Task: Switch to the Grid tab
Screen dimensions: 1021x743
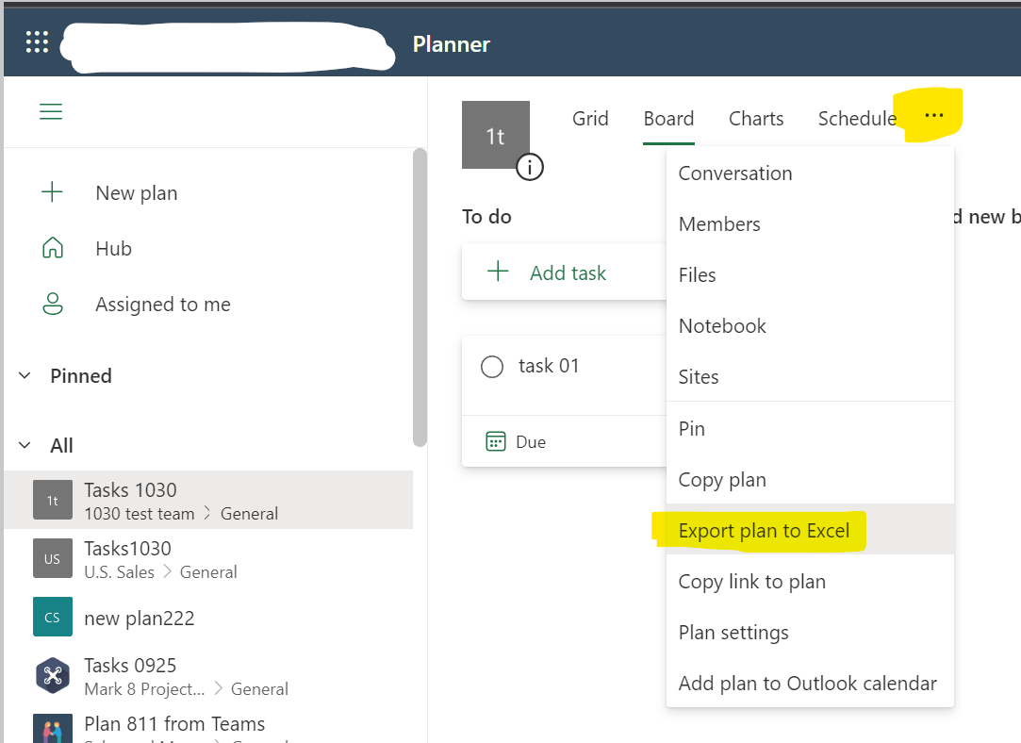Action: [590, 119]
